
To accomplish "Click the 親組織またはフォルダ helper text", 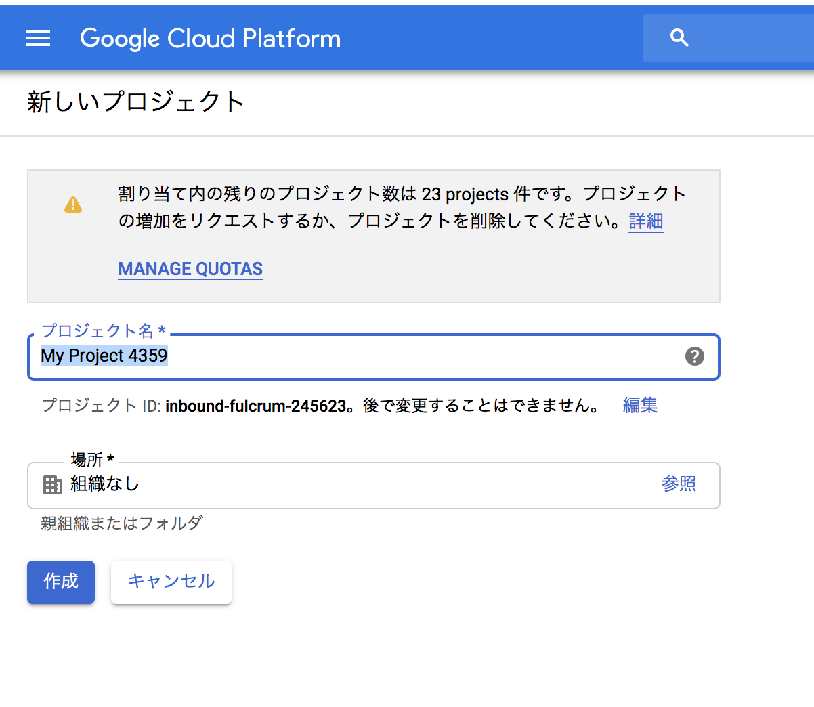I will tap(121, 523).
